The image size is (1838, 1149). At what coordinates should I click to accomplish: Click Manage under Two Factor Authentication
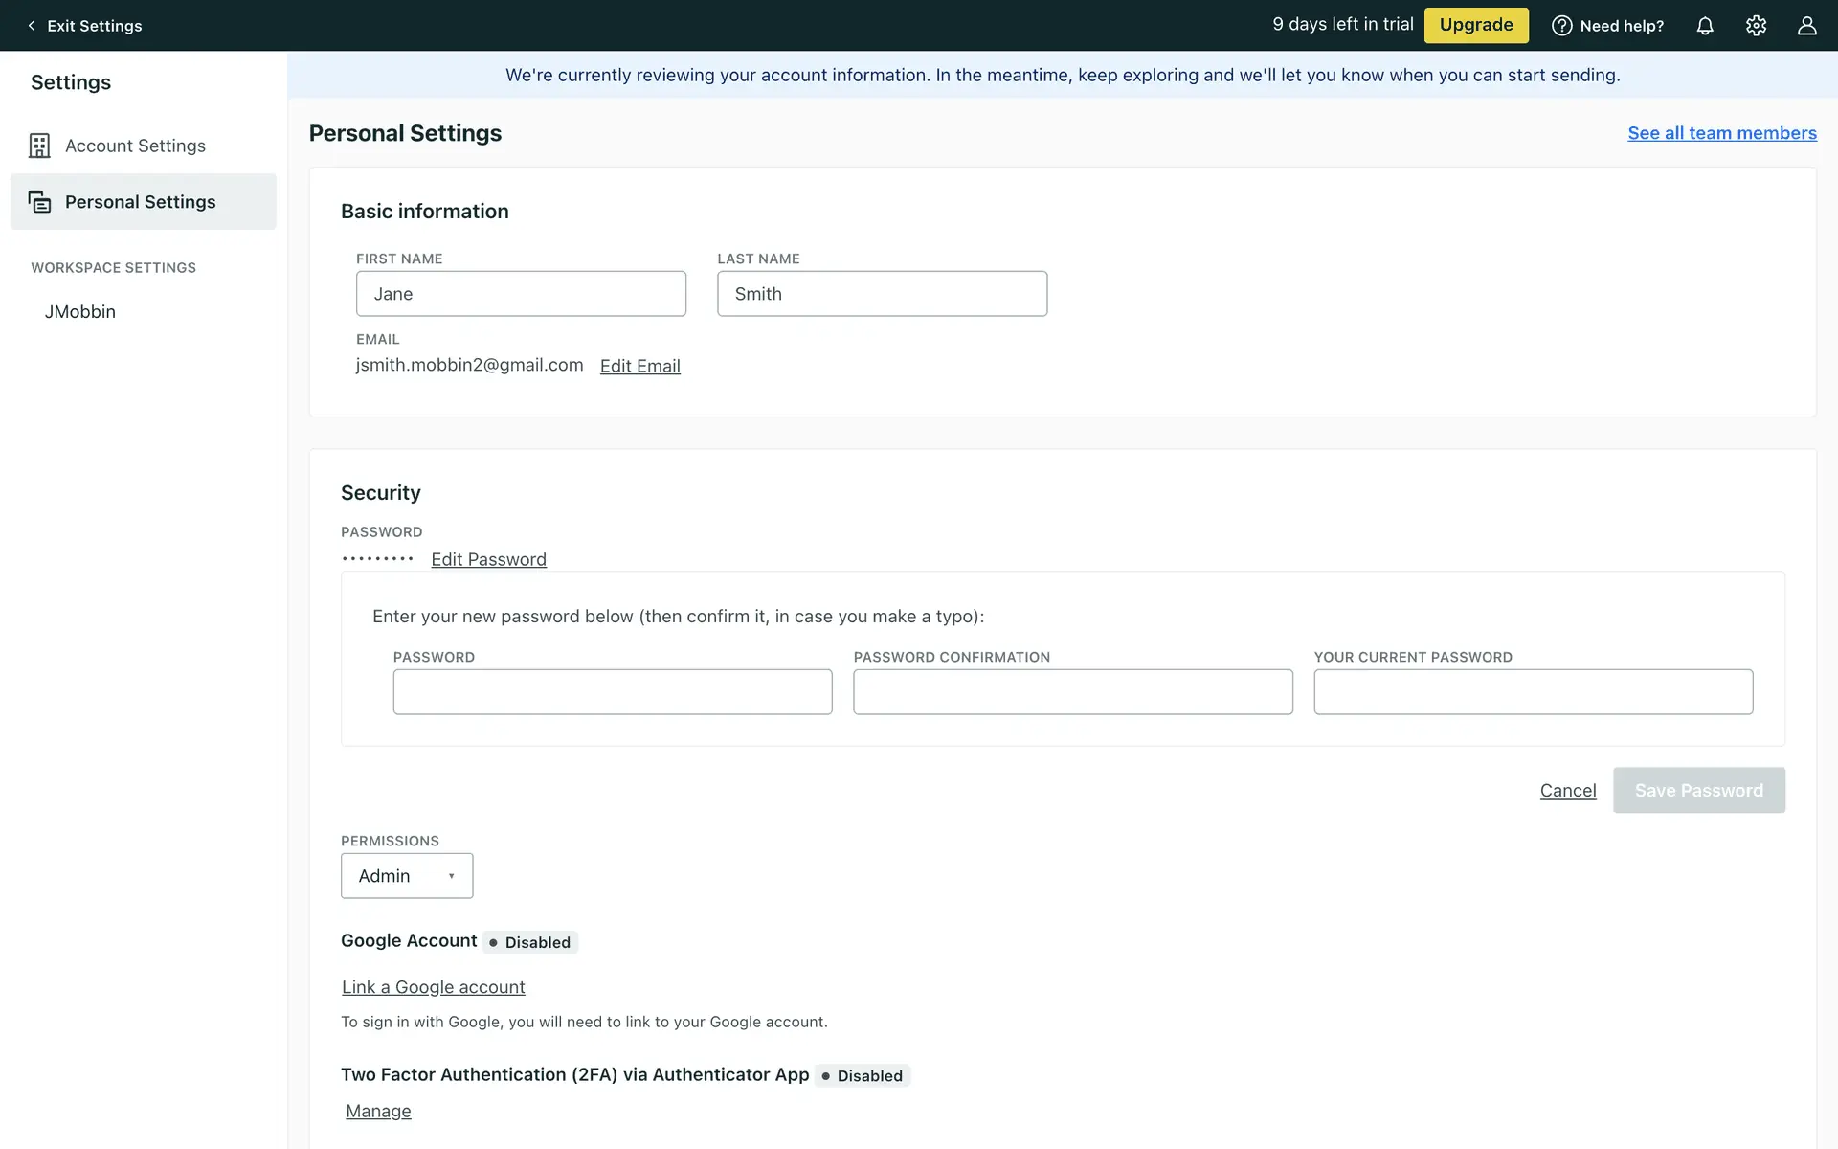(378, 1112)
